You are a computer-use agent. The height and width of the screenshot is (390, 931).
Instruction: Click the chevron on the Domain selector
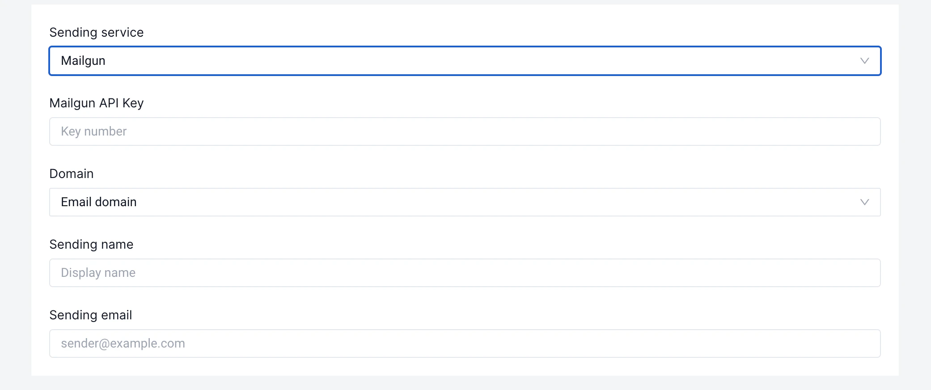tap(865, 202)
